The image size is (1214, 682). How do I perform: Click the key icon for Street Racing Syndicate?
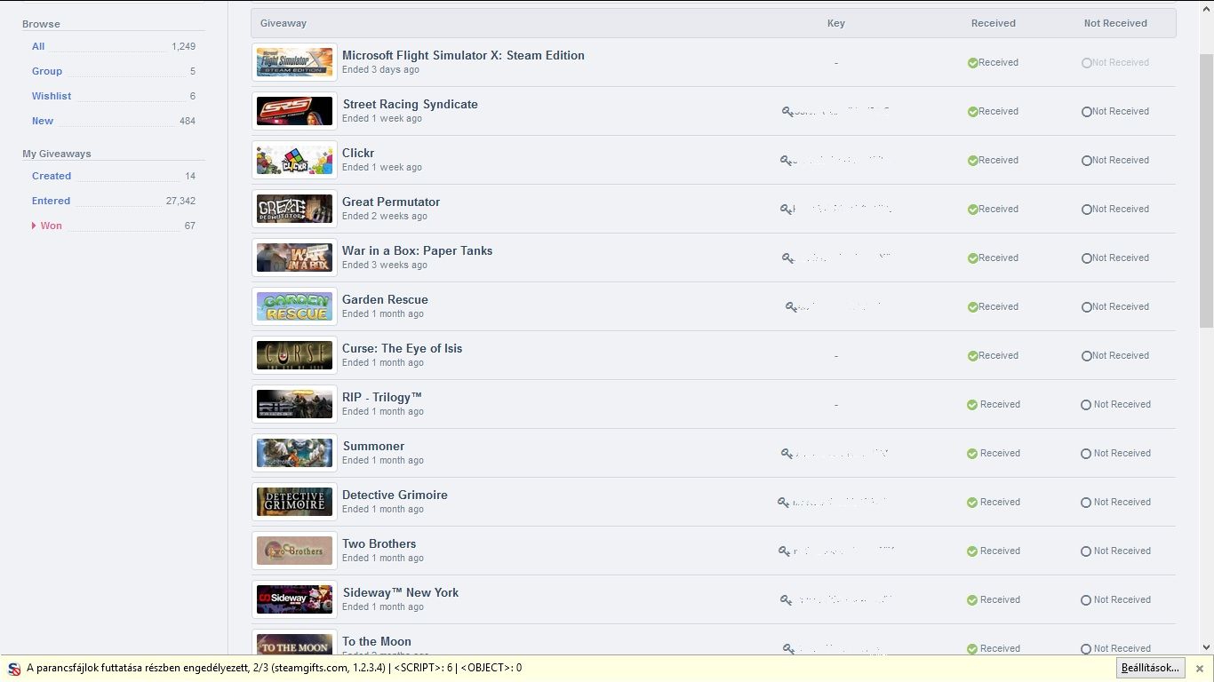pyautogui.click(x=787, y=112)
